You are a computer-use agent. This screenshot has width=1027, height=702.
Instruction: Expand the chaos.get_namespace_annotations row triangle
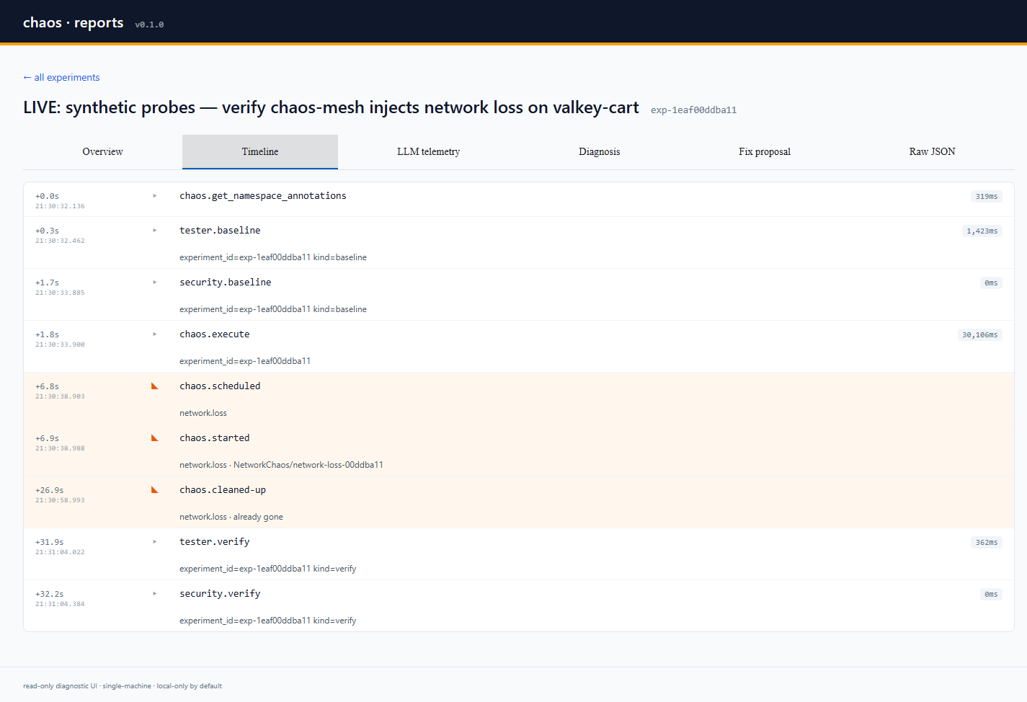154,196
